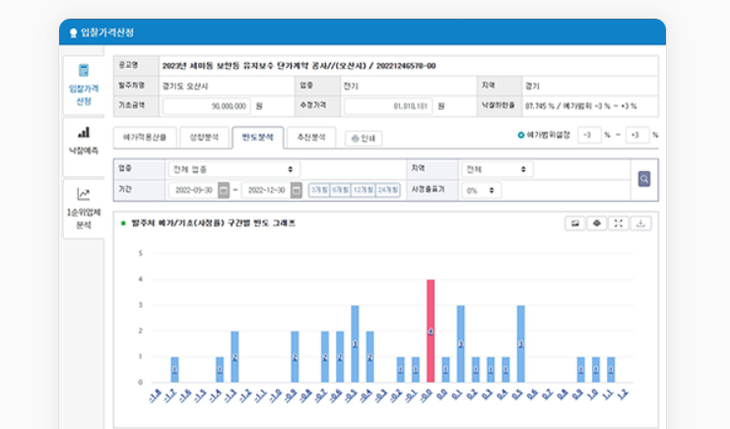Open 1순위업체 분석 line chart sidebar item

[84, 209]
